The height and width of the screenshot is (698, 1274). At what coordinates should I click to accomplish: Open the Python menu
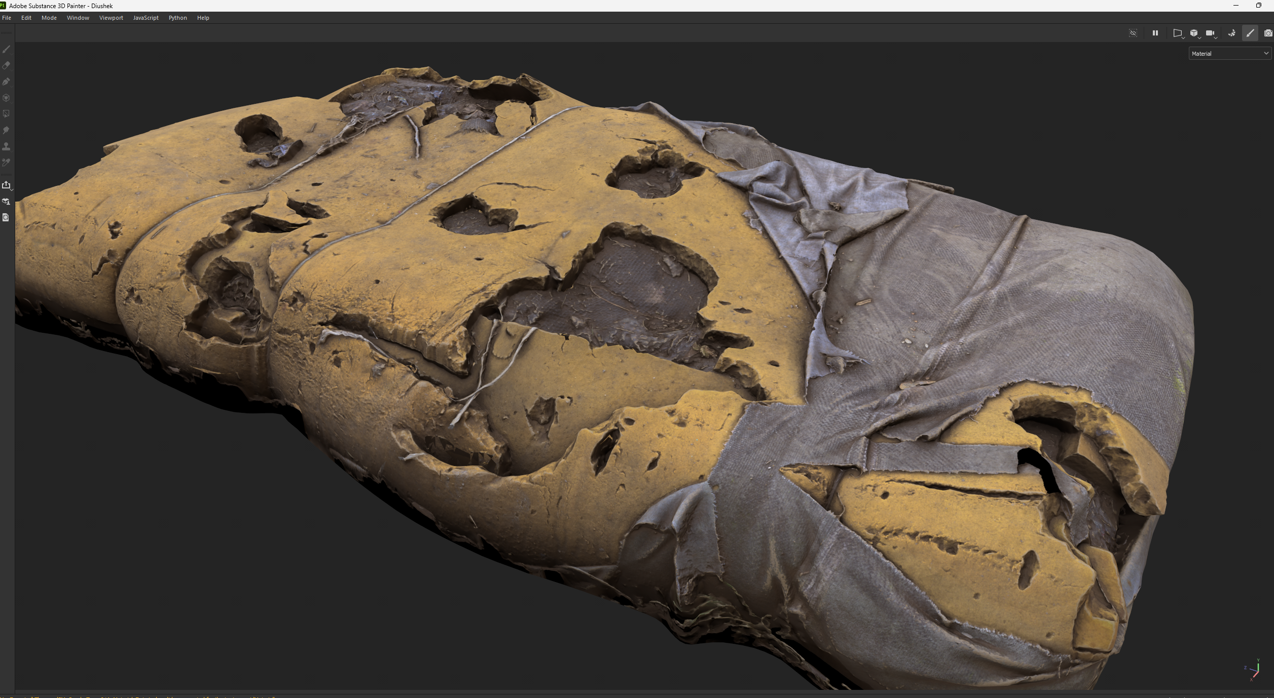(x=177, y=18)
